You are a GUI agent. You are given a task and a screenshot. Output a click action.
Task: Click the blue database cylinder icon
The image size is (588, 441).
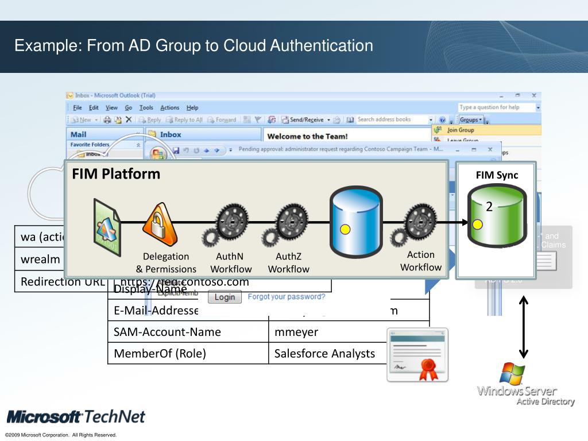356,222
